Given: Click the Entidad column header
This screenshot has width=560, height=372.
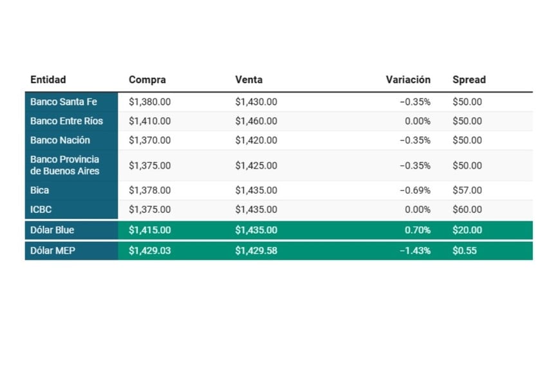Looking at the screenshot, I should (x=48, y=80).
